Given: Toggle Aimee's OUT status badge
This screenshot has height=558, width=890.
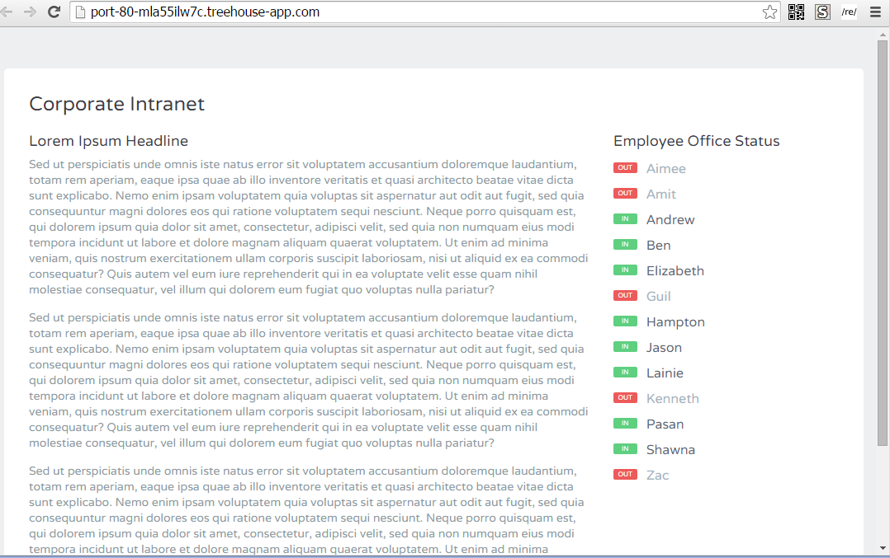Looking at the screenshot, I should [625, 167].
